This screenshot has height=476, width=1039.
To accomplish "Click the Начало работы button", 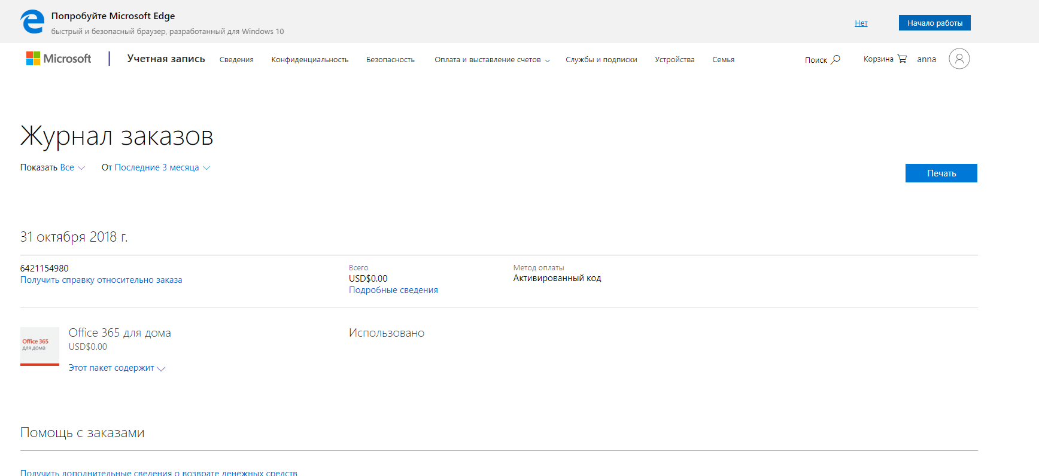I will [x=934, y=23].
